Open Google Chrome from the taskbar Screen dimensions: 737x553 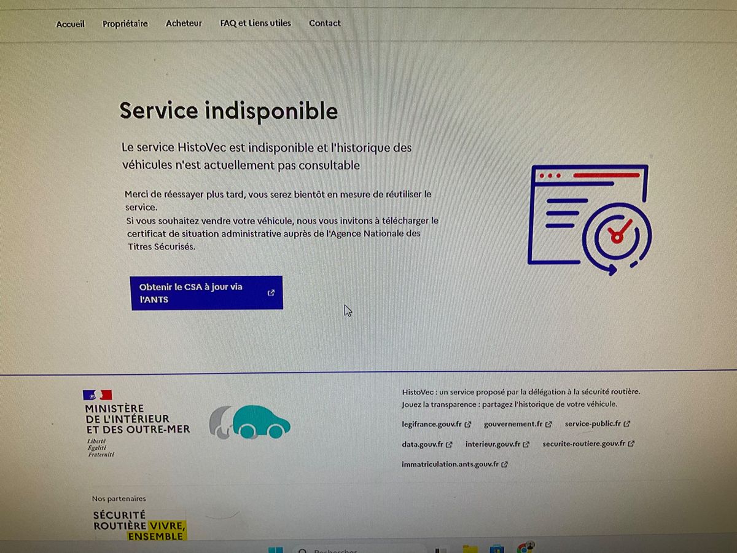click(526, 548)
